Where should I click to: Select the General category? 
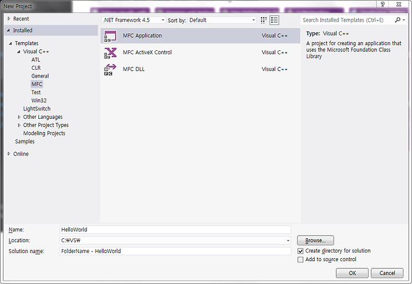coord(40,76)
